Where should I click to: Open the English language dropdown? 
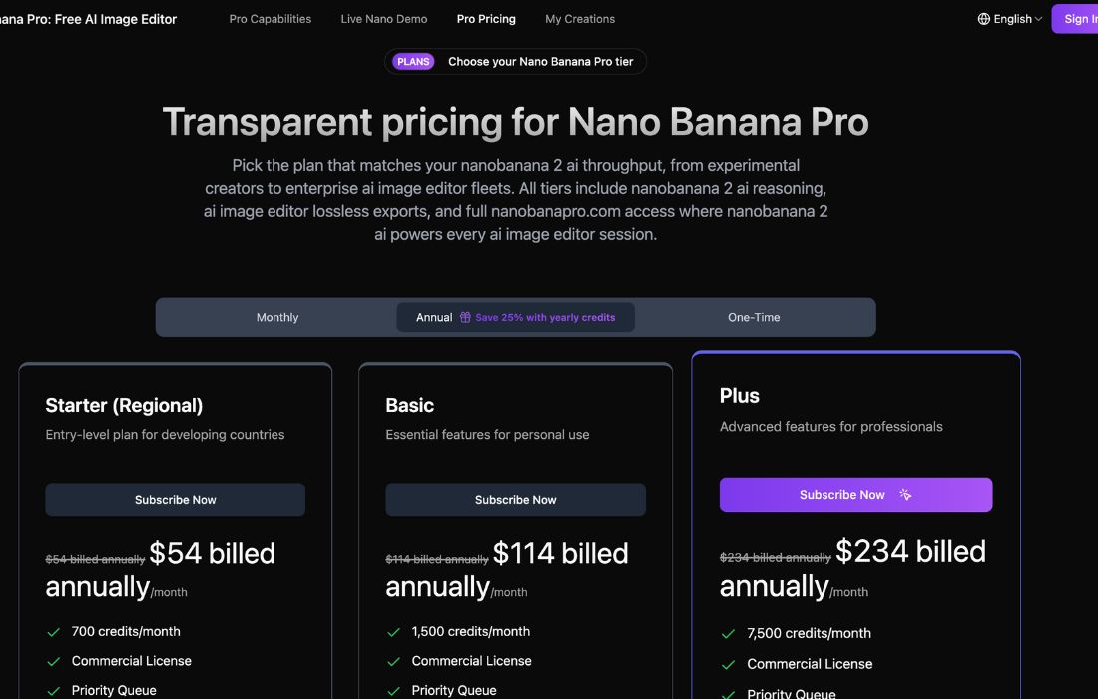click(1012, 19)
